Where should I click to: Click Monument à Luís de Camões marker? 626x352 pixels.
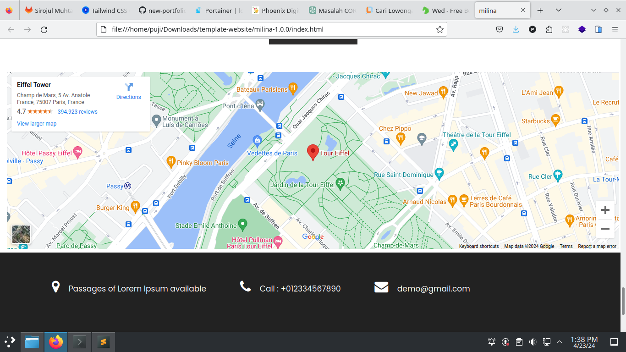(156, 121)
